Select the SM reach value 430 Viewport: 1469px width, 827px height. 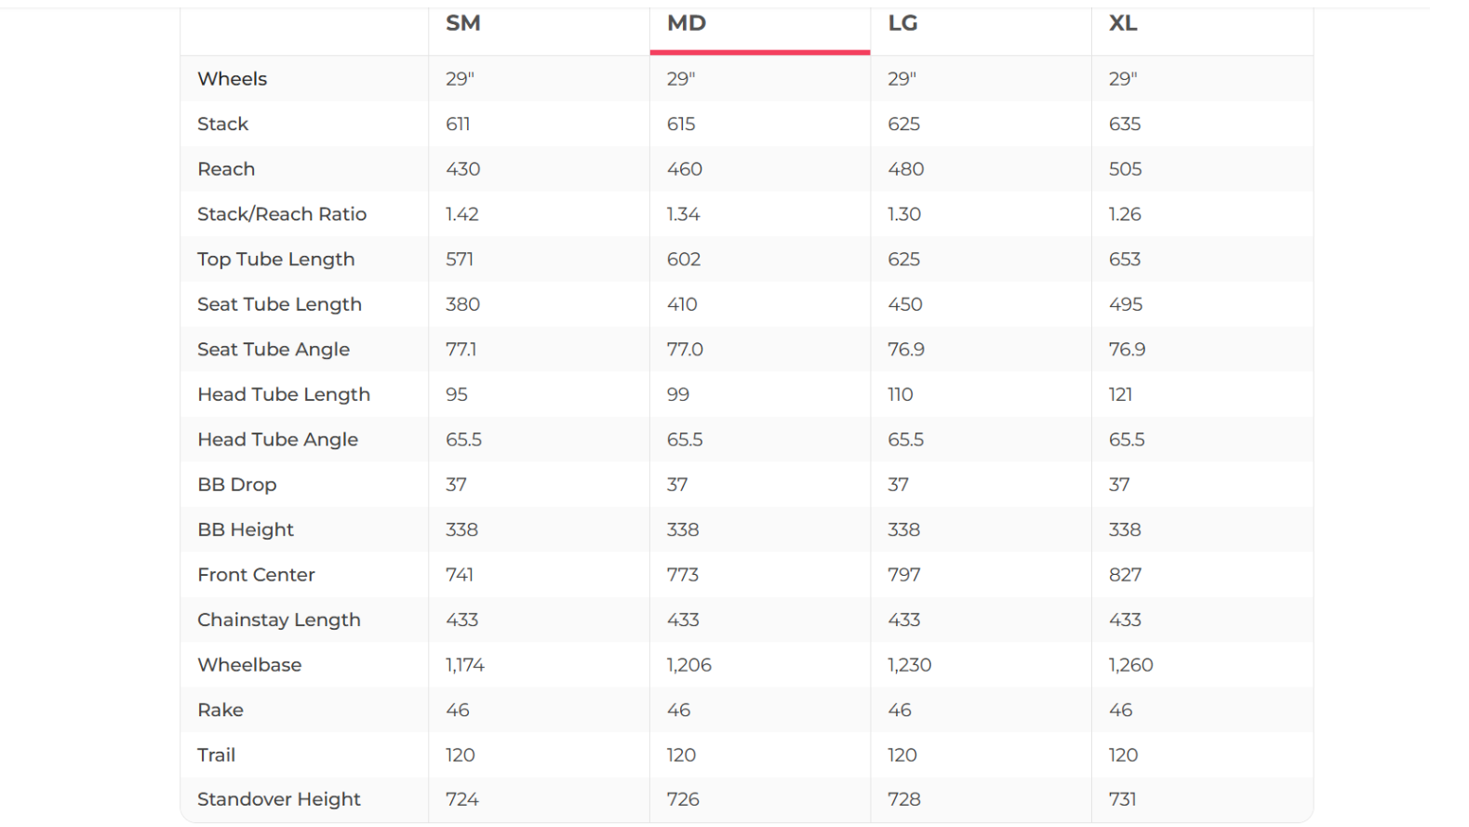(x=462, y=169)
